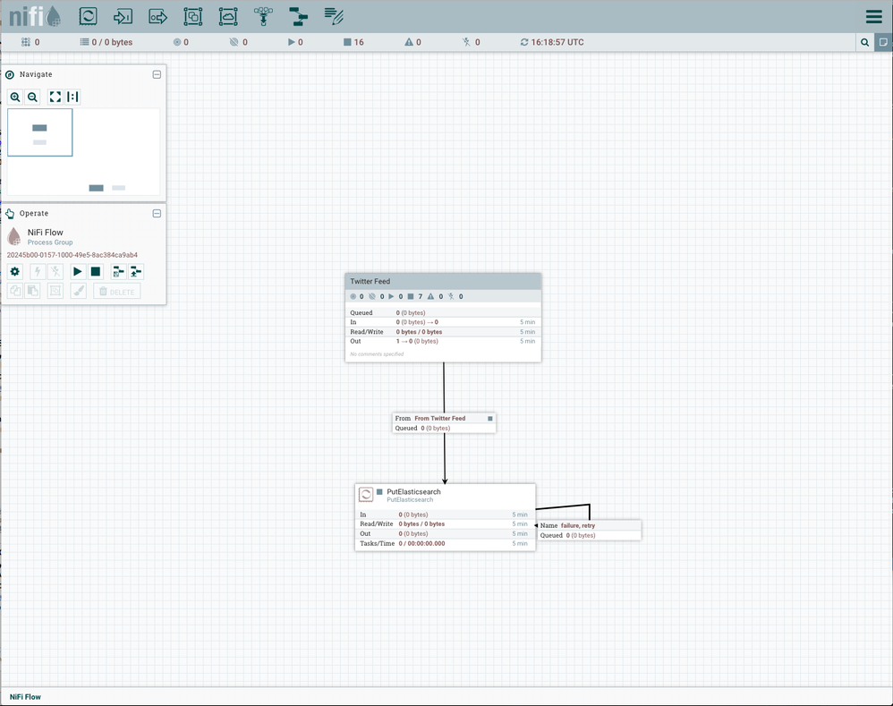Start the flow with the play button

78,272
